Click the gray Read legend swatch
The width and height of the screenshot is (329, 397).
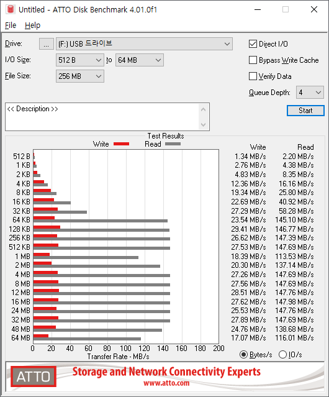(x=173, y=144)
